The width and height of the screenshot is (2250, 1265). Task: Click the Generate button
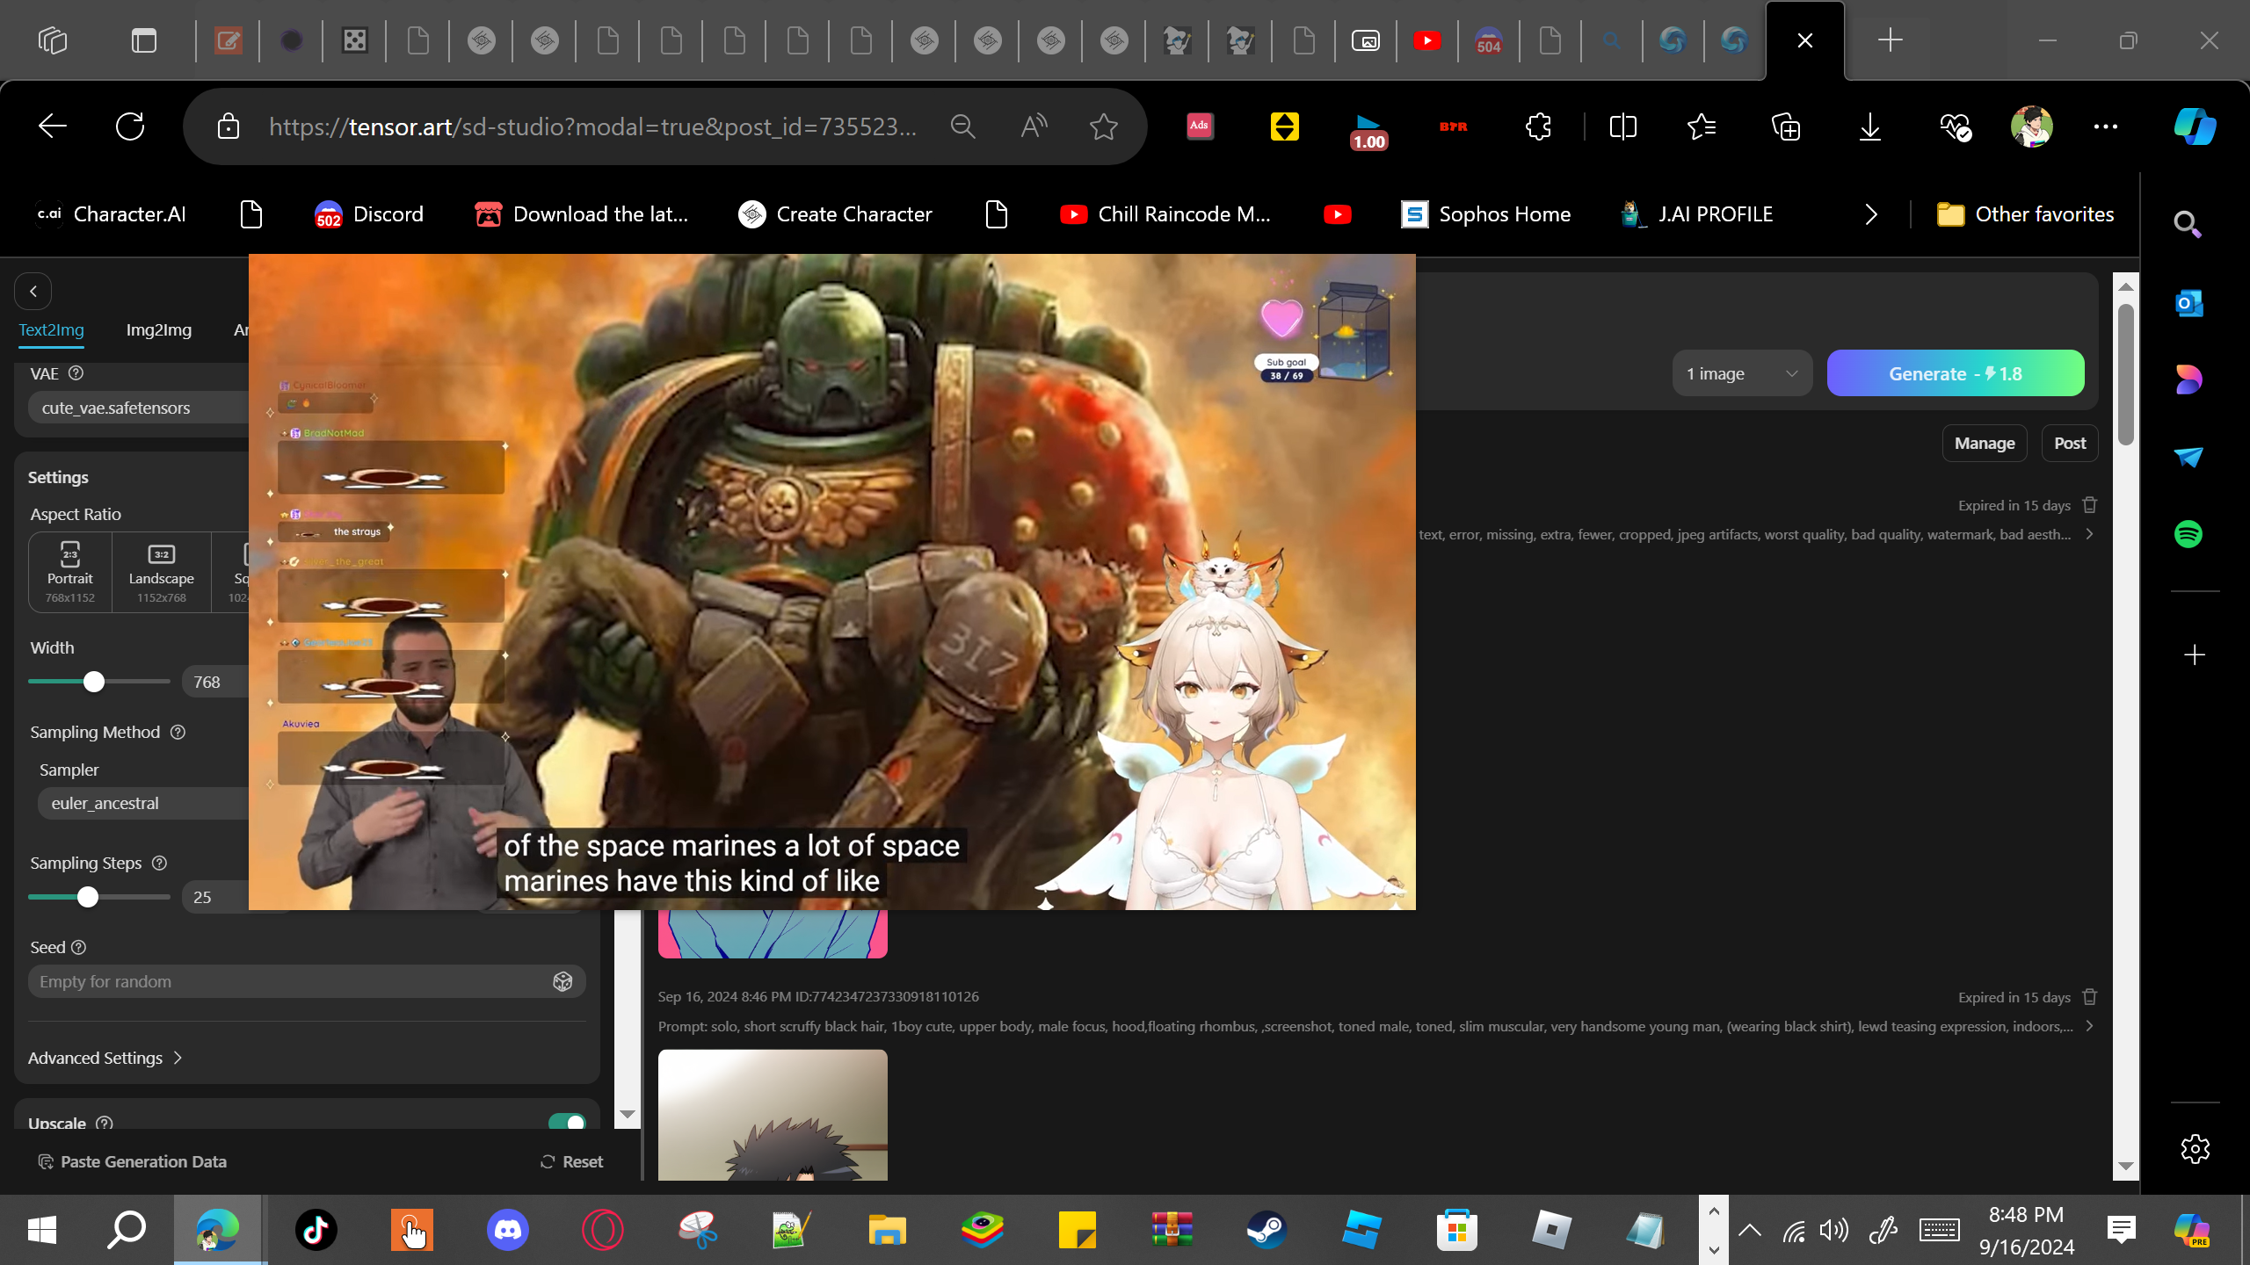pyautogui.click(x=1956, y=373)
